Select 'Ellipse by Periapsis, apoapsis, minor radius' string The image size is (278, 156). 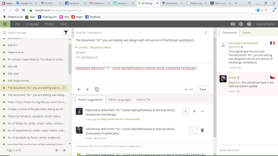[34, 116]
